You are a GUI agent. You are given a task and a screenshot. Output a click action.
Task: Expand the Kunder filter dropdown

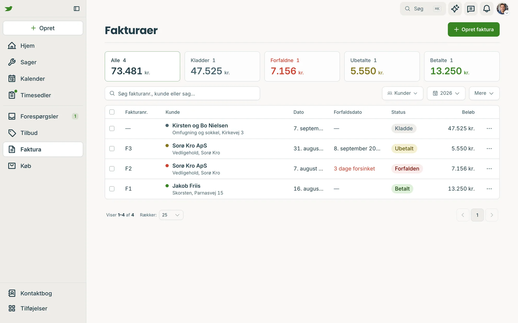[x=402, y=93]
